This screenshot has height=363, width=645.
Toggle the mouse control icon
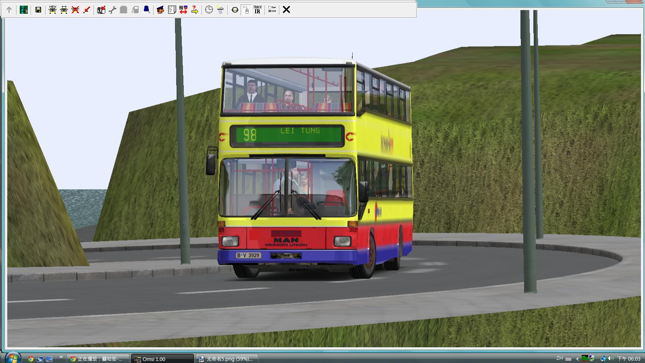pyautogui.click(x=246, y=10)
